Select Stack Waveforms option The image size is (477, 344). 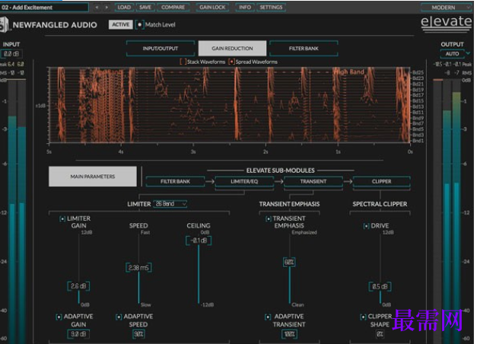(x=183, y=62)
